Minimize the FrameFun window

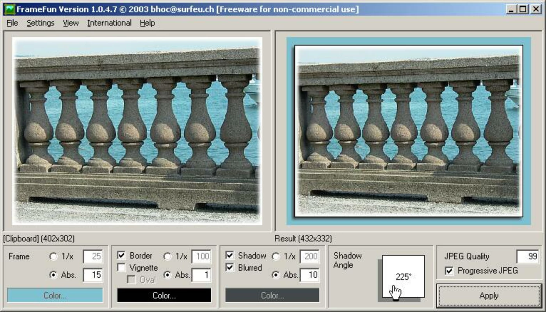512,9
